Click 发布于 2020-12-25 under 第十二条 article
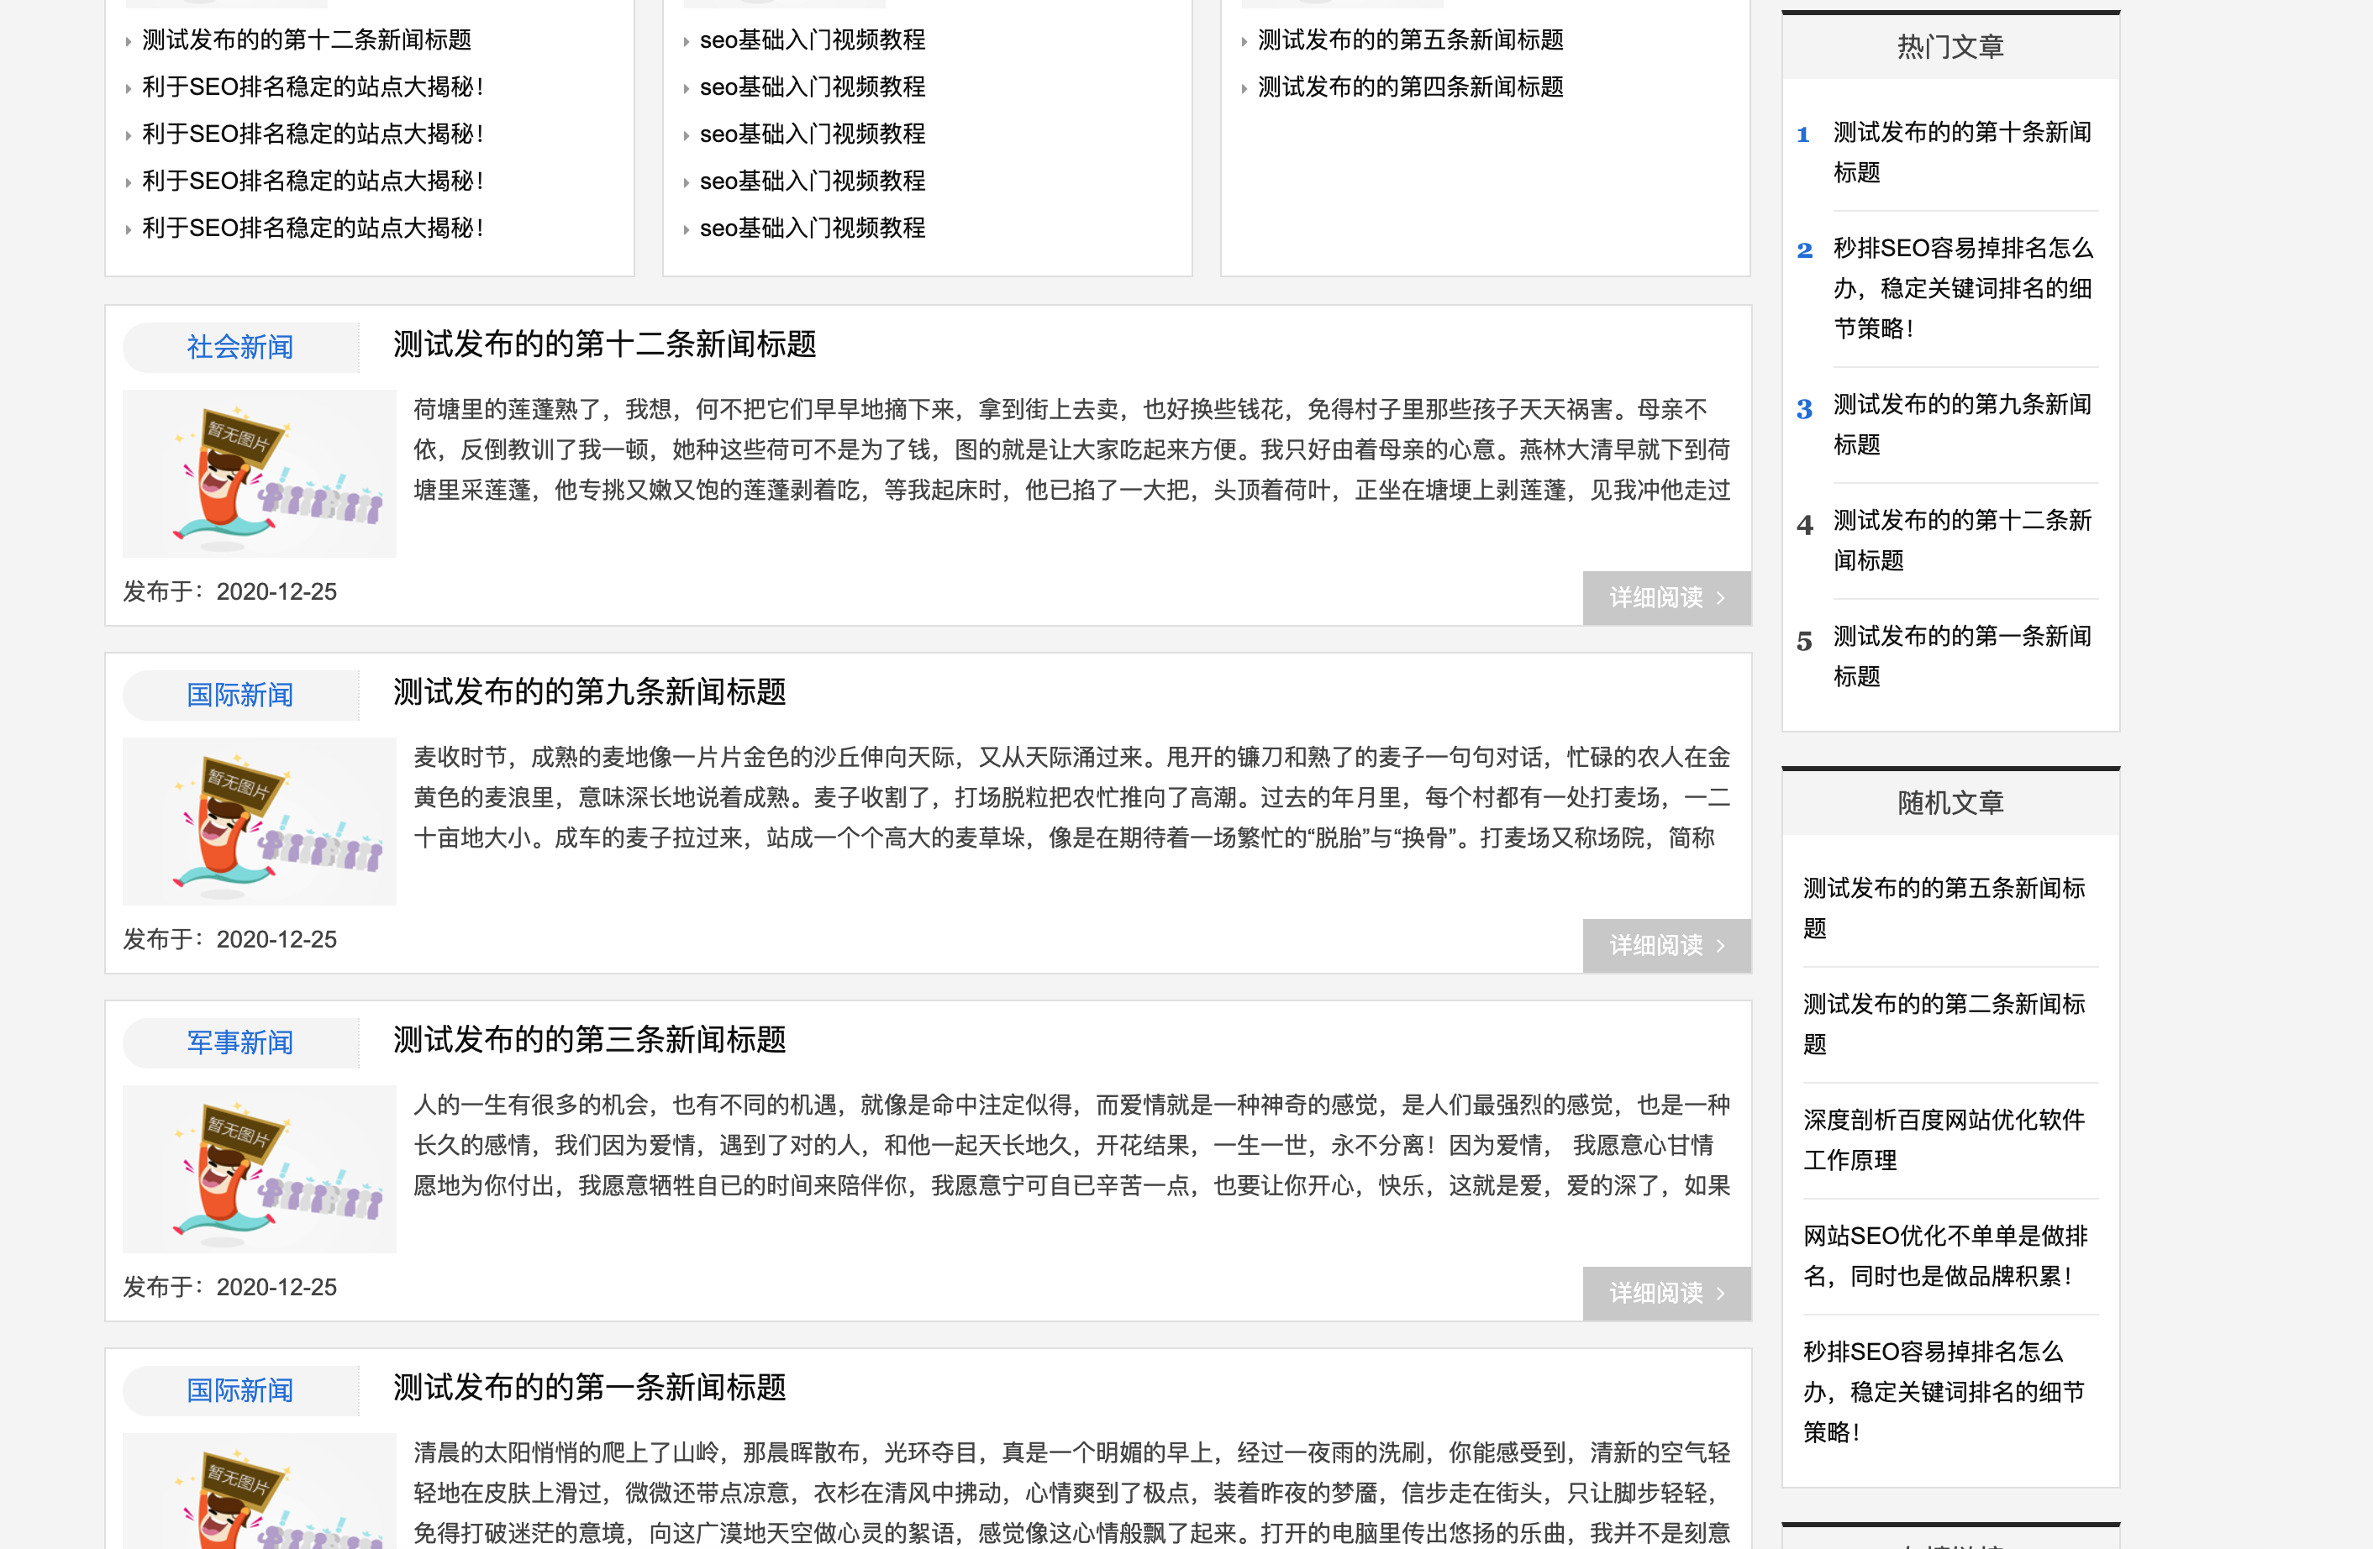This screenshot has width=2373, height=1549. pyautogui.click(x=229, y=592)
